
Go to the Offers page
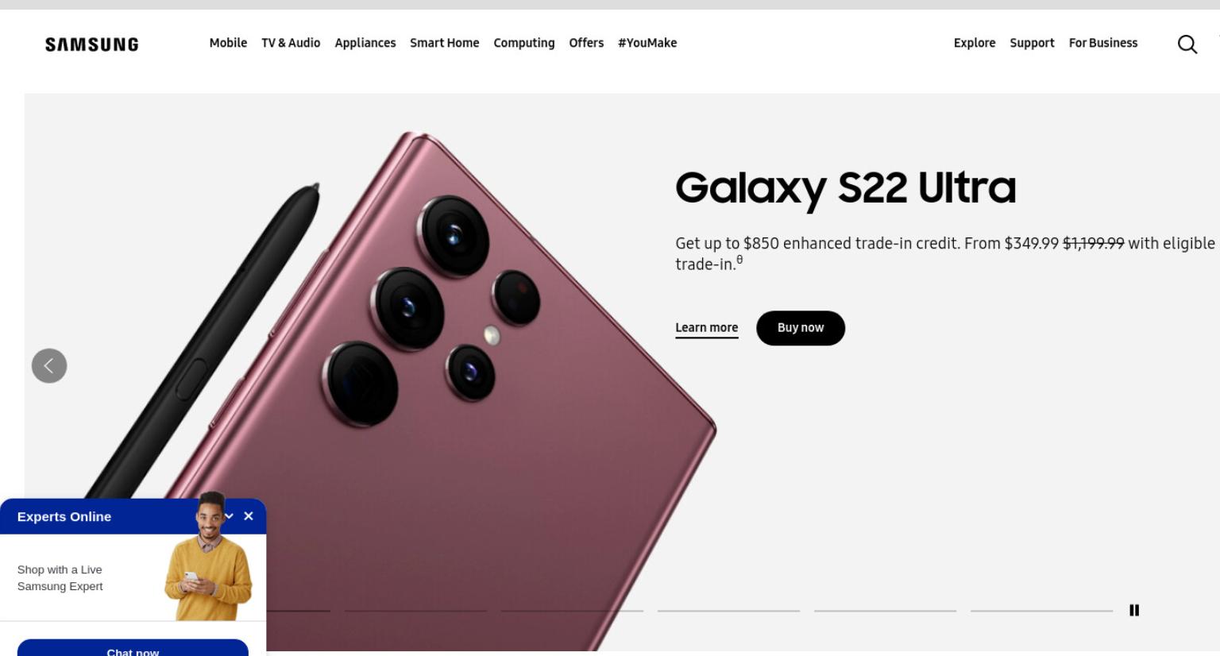586,43
